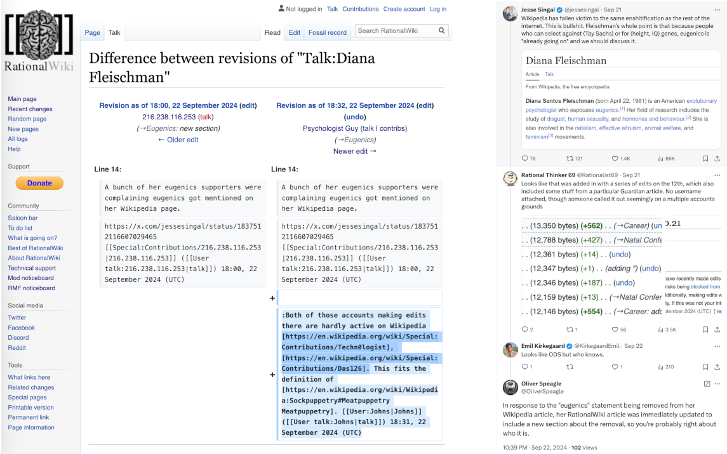Open the Page information link

click(x=31, y=427)
